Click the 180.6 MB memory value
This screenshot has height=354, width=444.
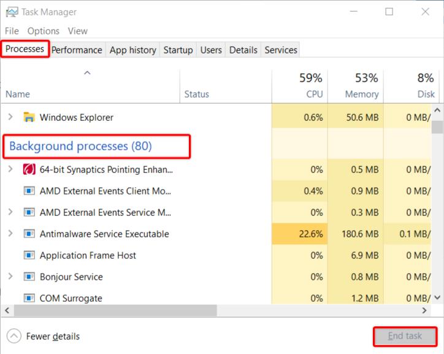[360, 234]
